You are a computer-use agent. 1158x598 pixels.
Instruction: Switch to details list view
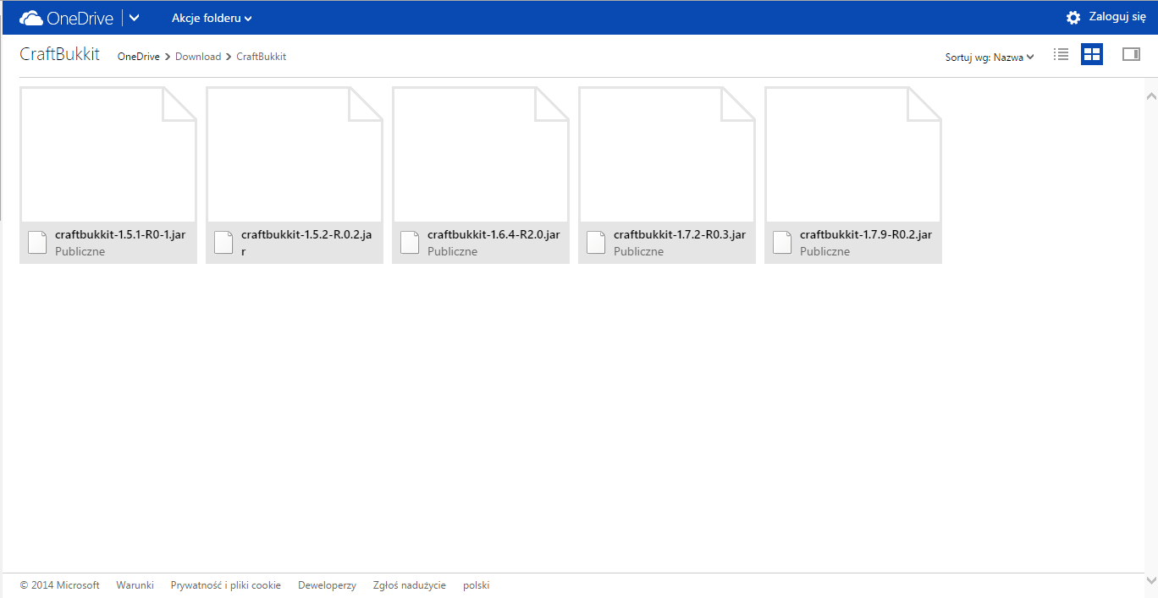pyautogui.click(x=1061, y=54)
